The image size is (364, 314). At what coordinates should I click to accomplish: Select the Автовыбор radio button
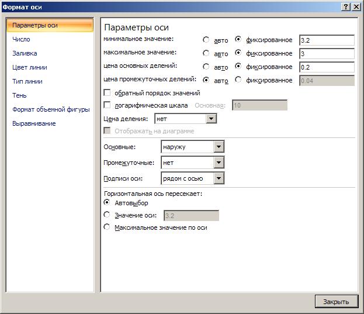coord(107,202)
